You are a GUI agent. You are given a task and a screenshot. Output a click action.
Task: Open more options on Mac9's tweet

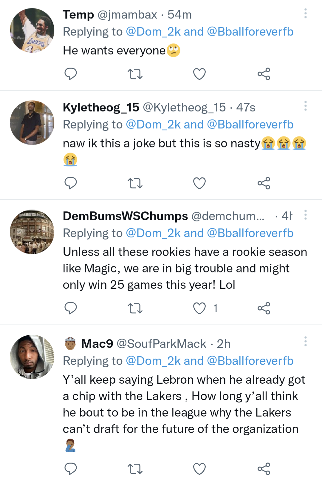click(x=305, y=341)
